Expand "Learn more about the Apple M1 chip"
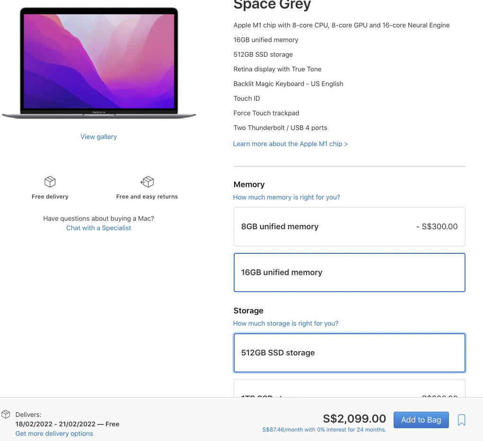Viewport: 483px width, 441px height. (x=290, y=144)
